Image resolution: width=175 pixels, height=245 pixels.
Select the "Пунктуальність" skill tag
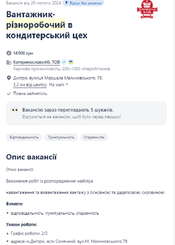[x=61, y=137]
